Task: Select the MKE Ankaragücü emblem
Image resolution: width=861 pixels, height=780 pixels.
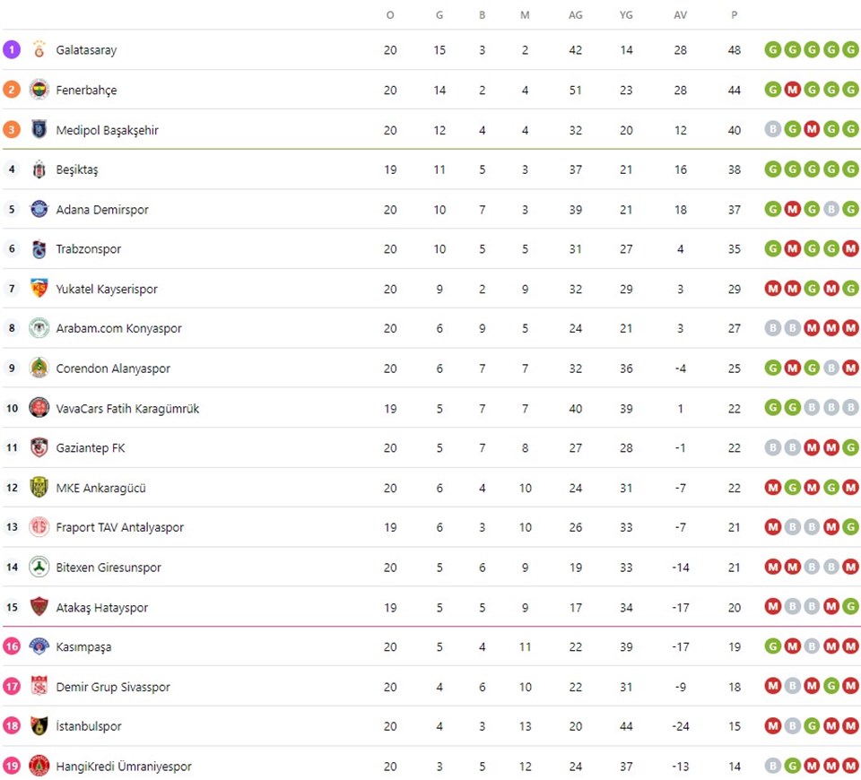Action: (x=39, y=488)
